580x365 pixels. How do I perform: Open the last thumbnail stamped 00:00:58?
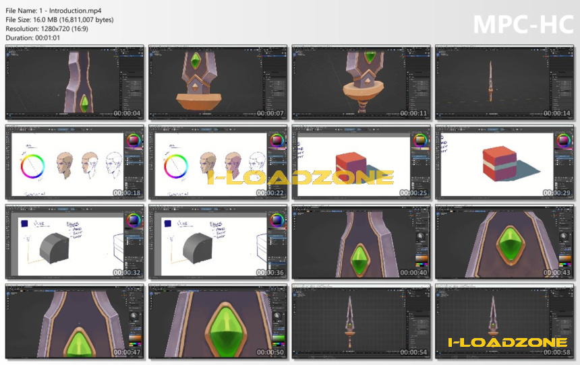[x=504, y=321]
